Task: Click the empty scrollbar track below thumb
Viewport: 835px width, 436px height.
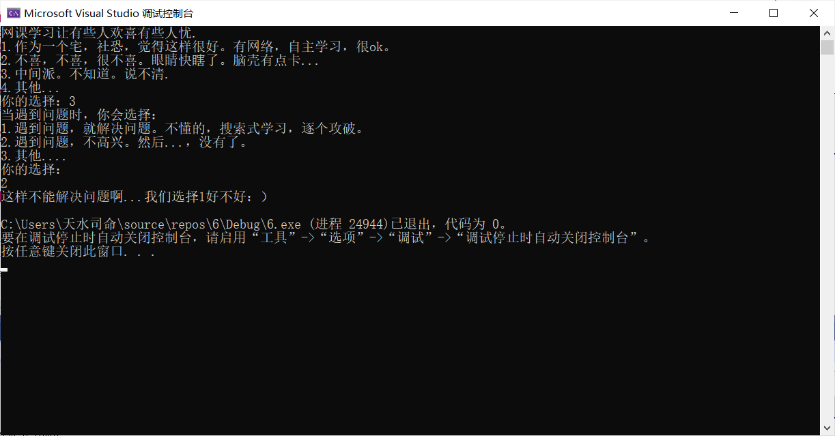Action: [x=827, y=239]
